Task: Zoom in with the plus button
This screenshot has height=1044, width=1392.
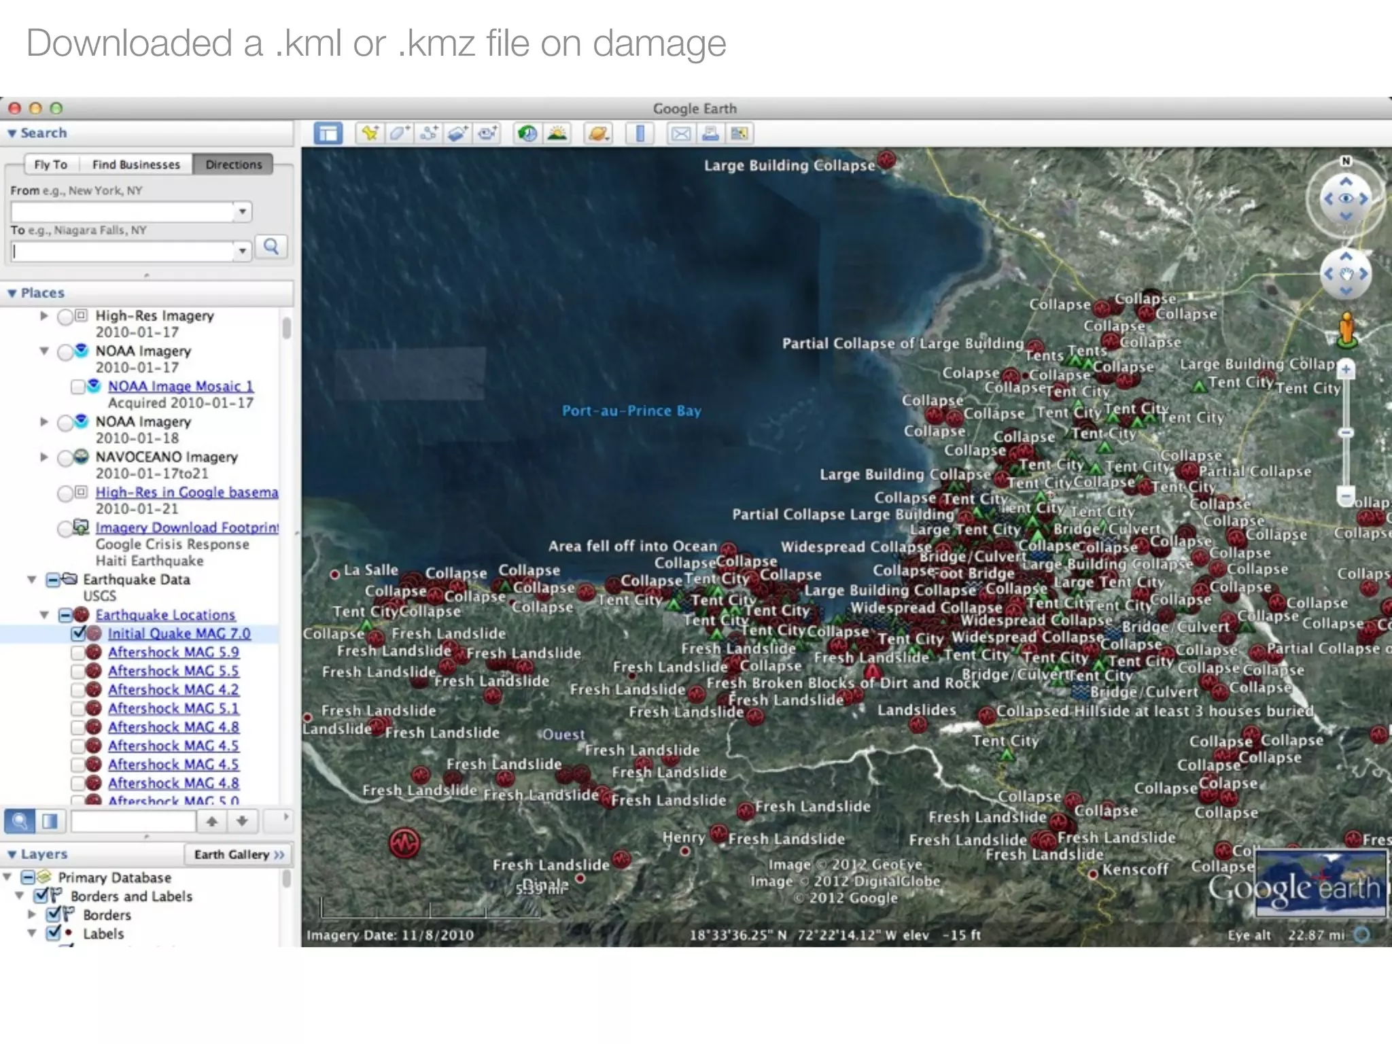Action: coord(1346,370)
